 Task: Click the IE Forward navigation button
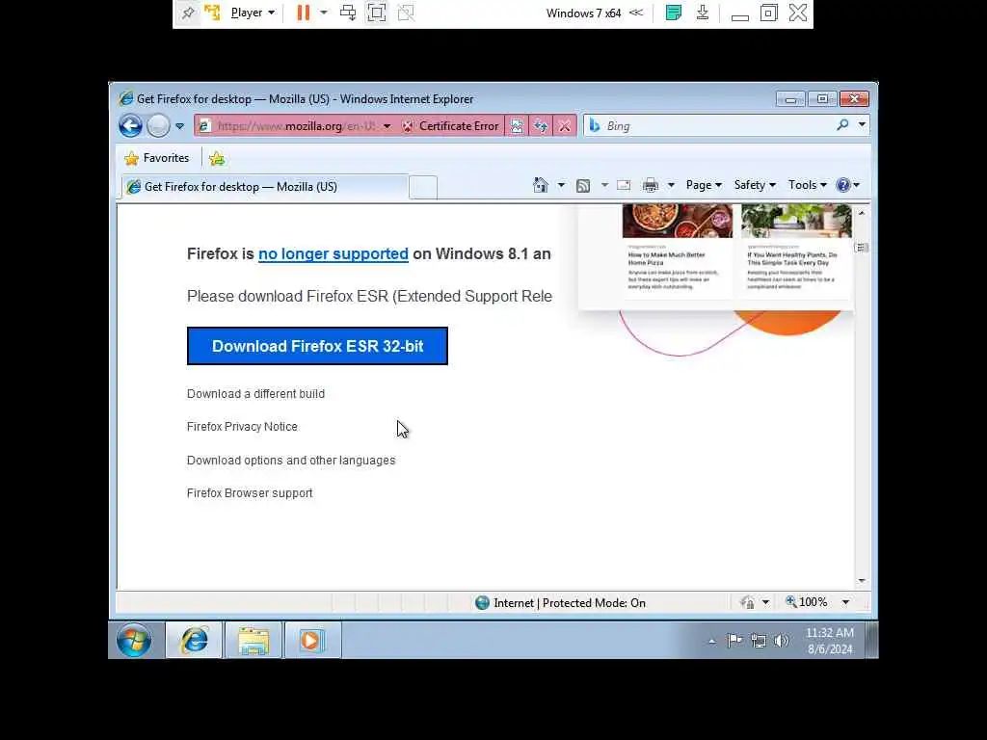coord(158,126)
